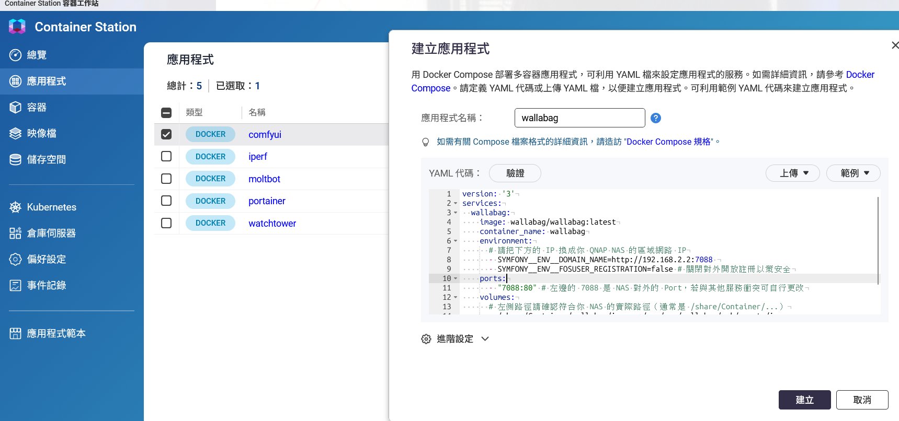The height and width of the screenshot is (421, 899).
Task: Open the 上傳 upload dropdown
Action: click(792, 173)
